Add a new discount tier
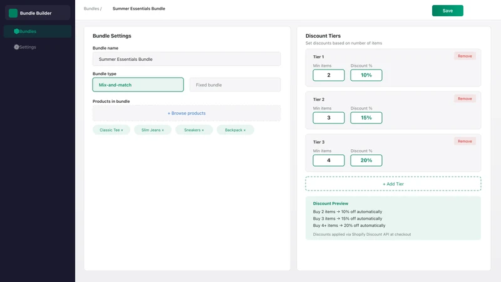The height and width of the screenshot is (282, 501). click(x=393, y=184)
